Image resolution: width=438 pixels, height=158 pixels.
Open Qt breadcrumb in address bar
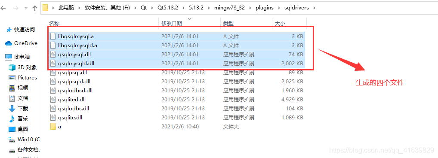coord(144,8)
